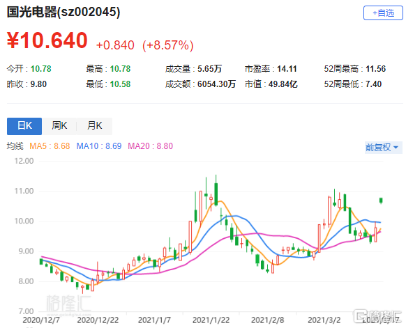Click the 52周最高 value 11.56
The width and height of the screenshot is (406, 328).
point(376,69)
